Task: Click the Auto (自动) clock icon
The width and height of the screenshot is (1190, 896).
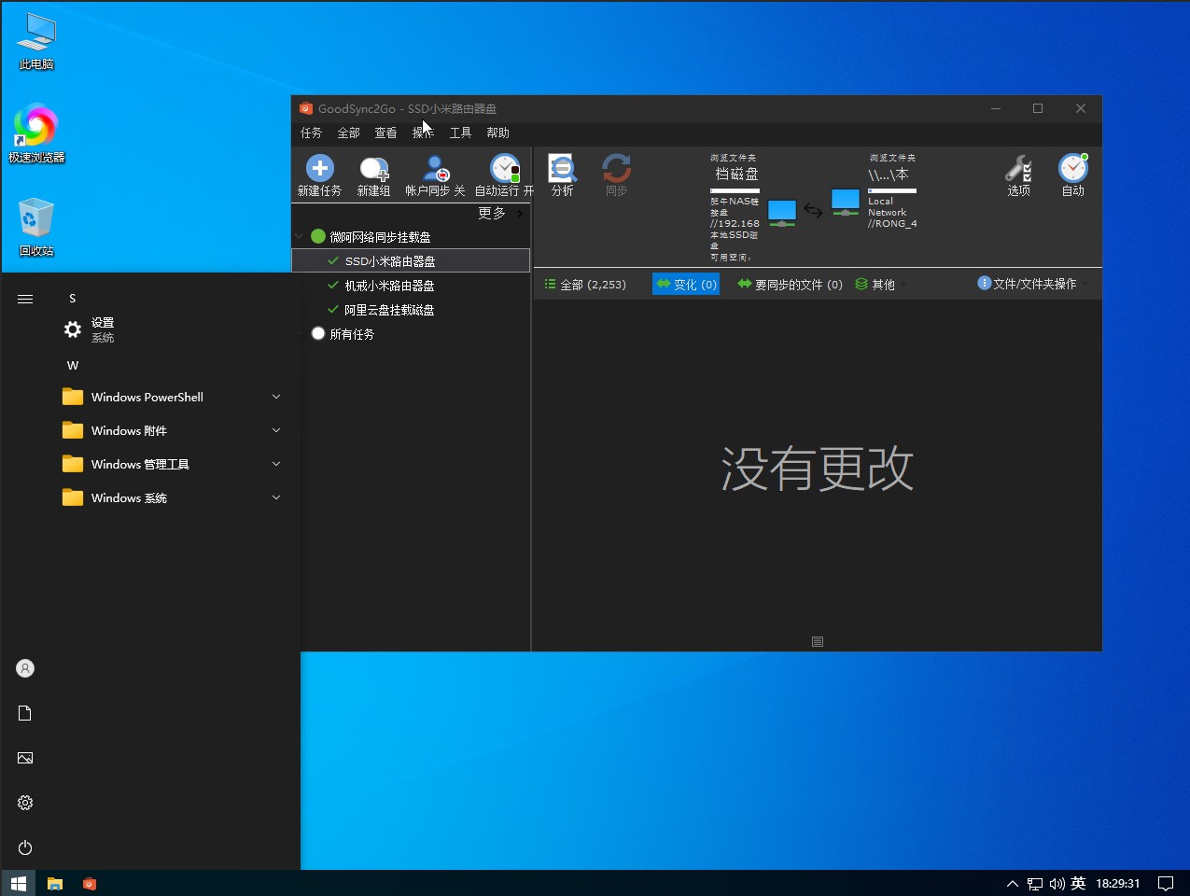Action: coord(1073,168)
